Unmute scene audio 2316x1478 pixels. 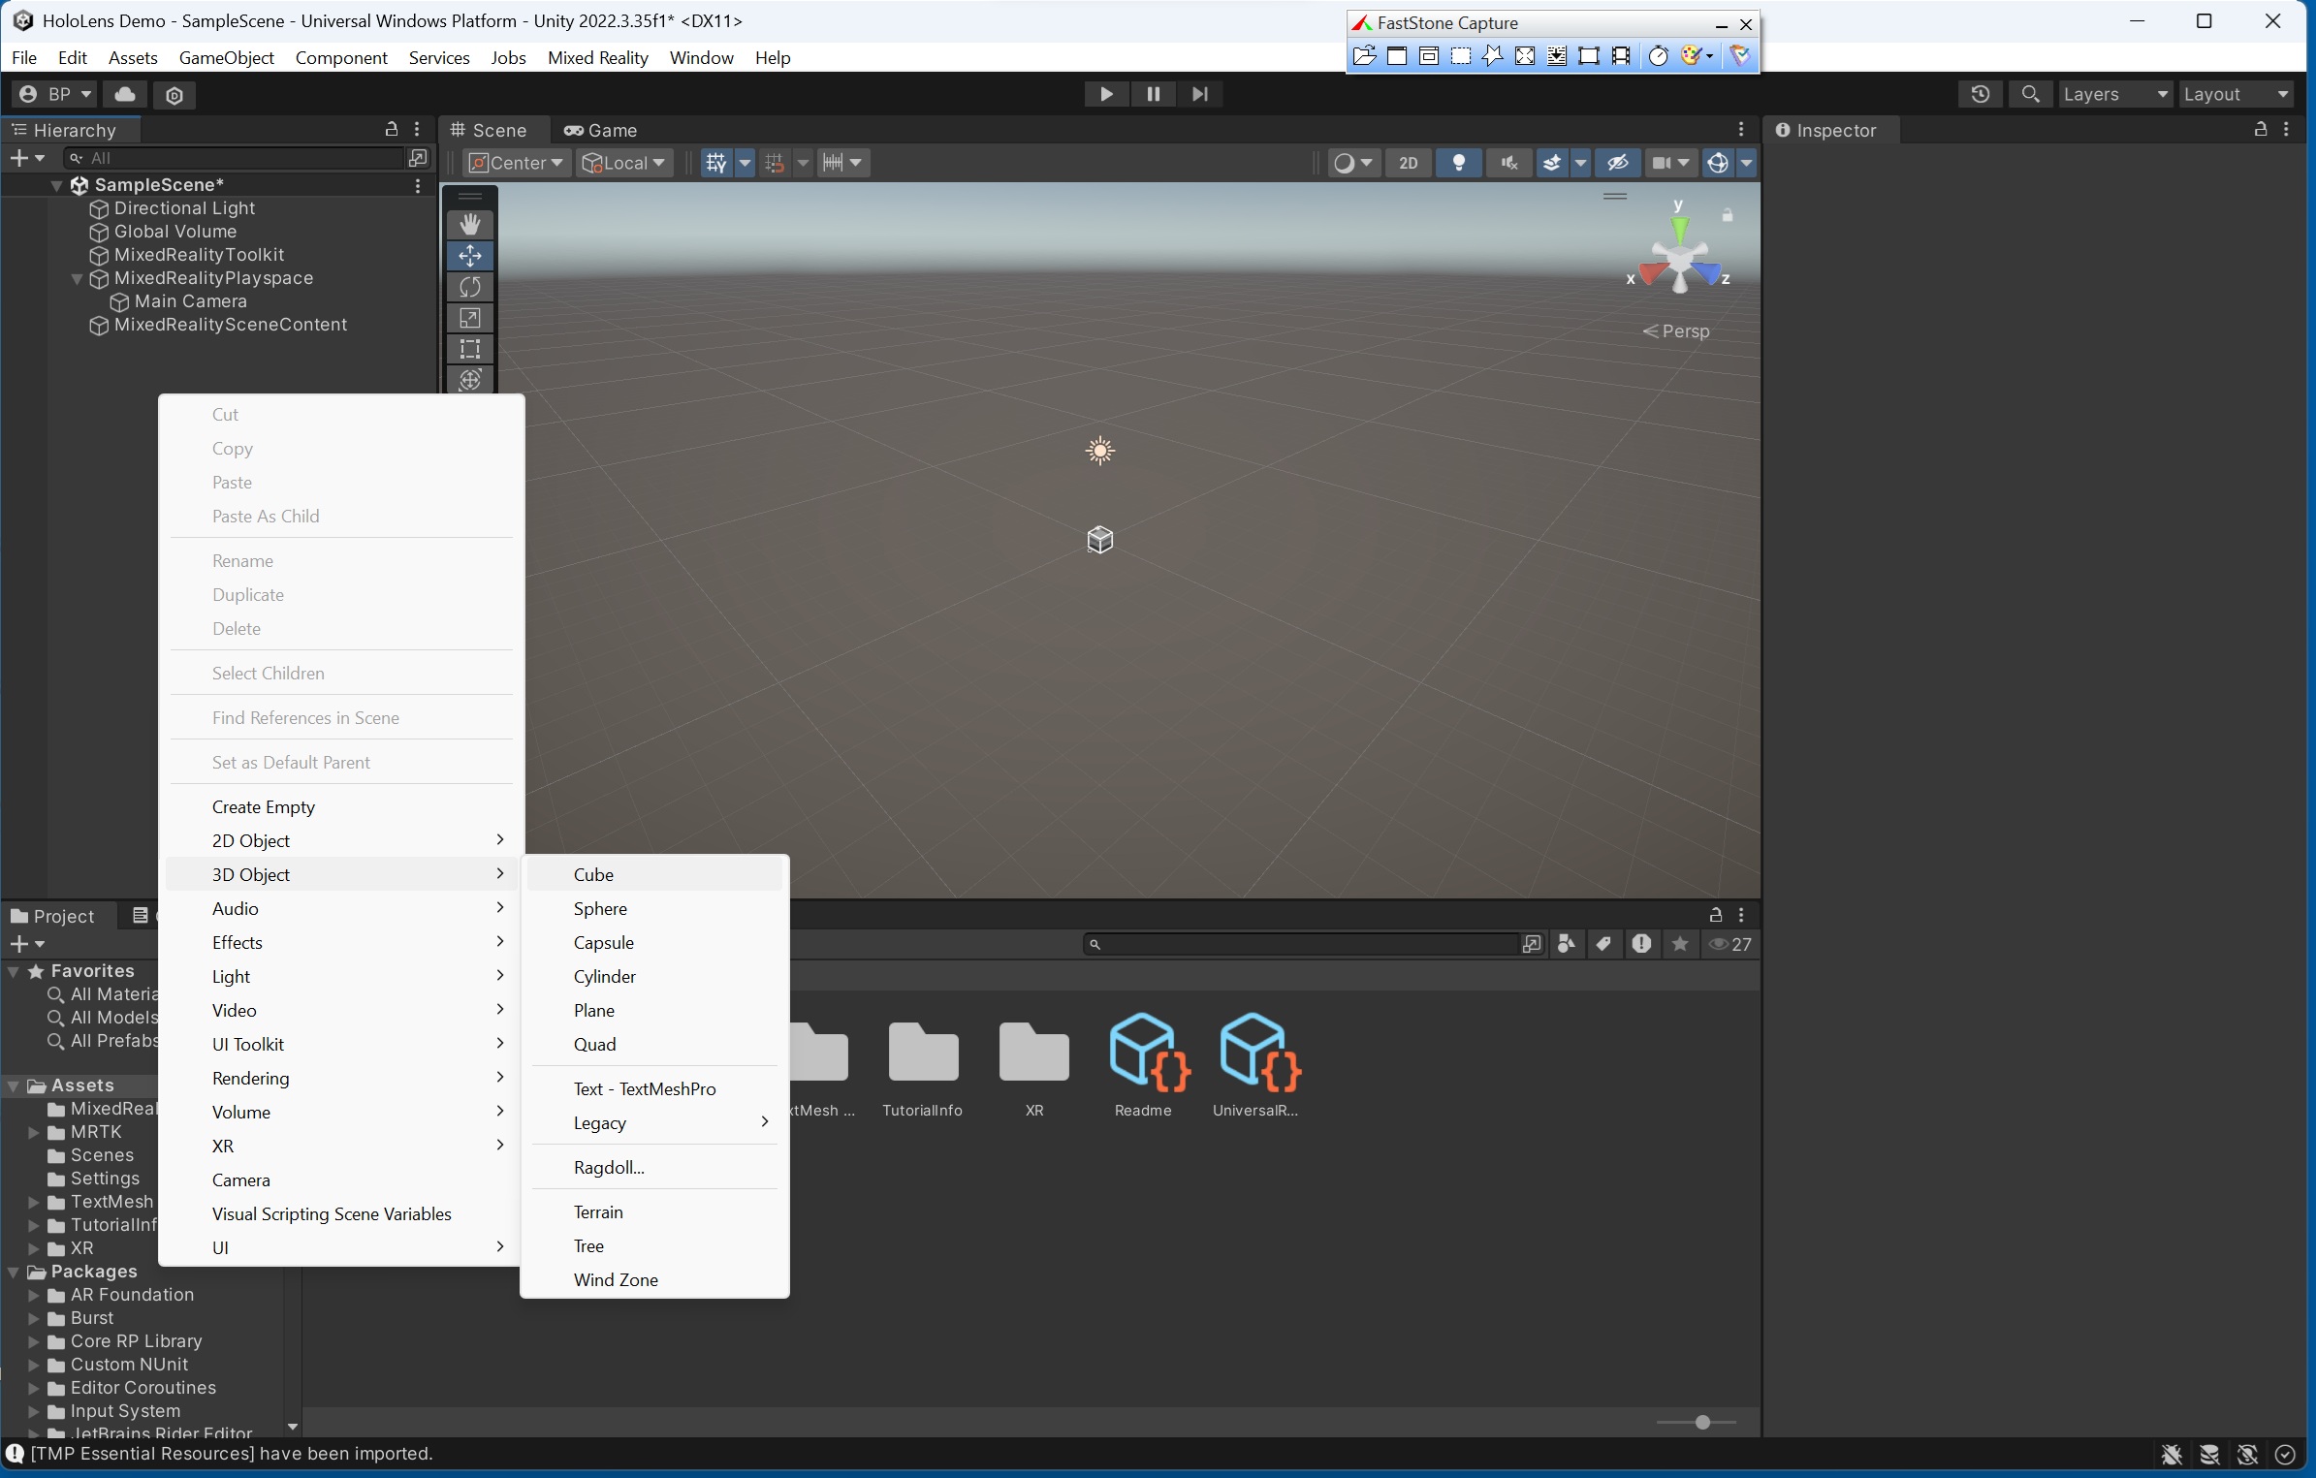pyautogui.click(x=1509, y=163)
